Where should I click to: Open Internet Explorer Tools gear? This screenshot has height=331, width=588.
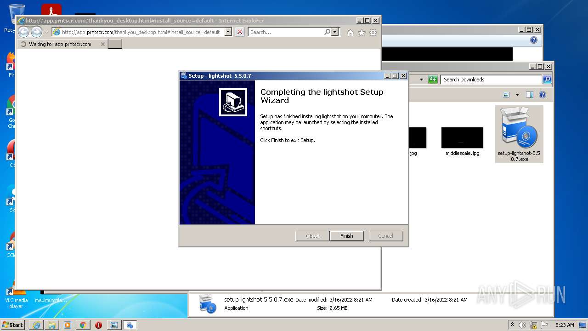[373, 33]
